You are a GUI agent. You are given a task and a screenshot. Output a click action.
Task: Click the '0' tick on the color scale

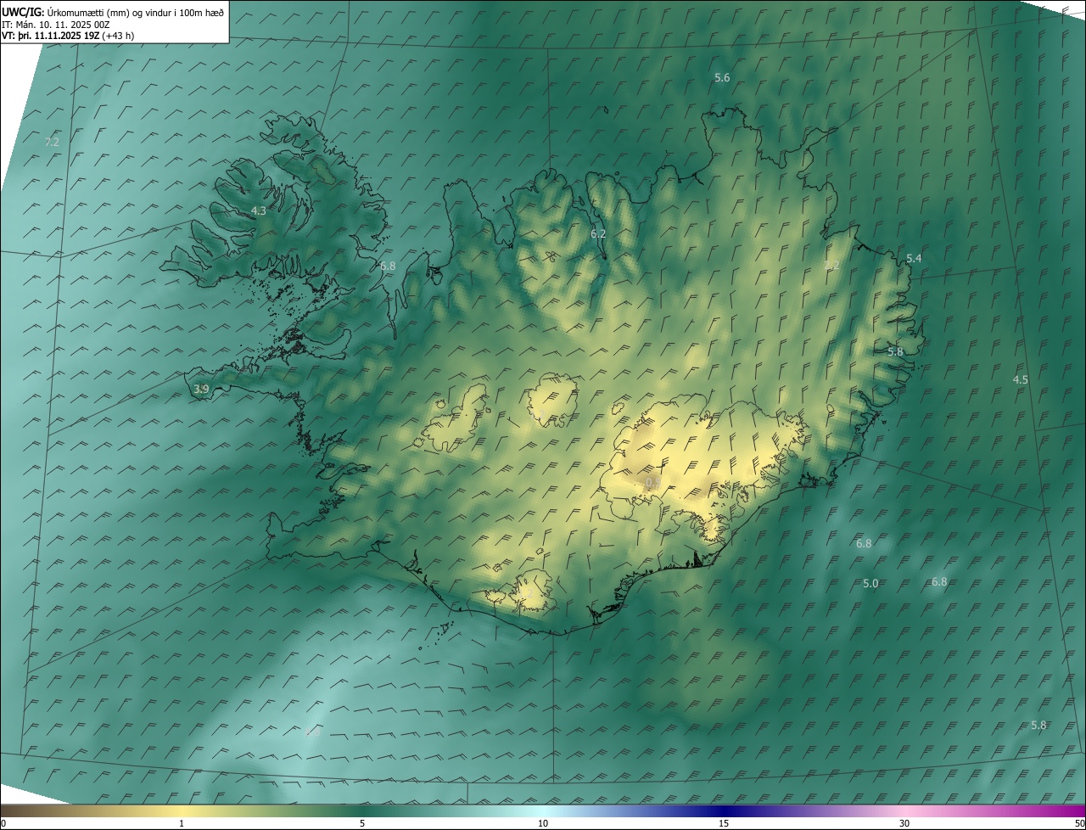3,823
